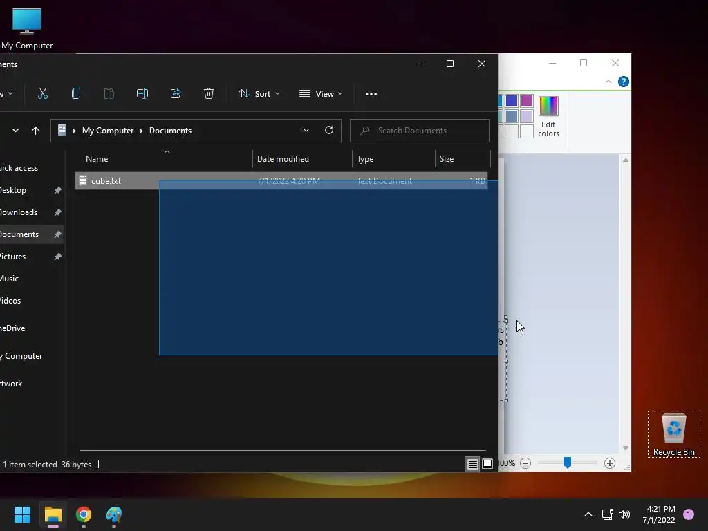Switch to Large thumbnails view icon in status bar
The height and width of the screenshot is (531, 708).
pyautogui.click(x=487, y=464)
